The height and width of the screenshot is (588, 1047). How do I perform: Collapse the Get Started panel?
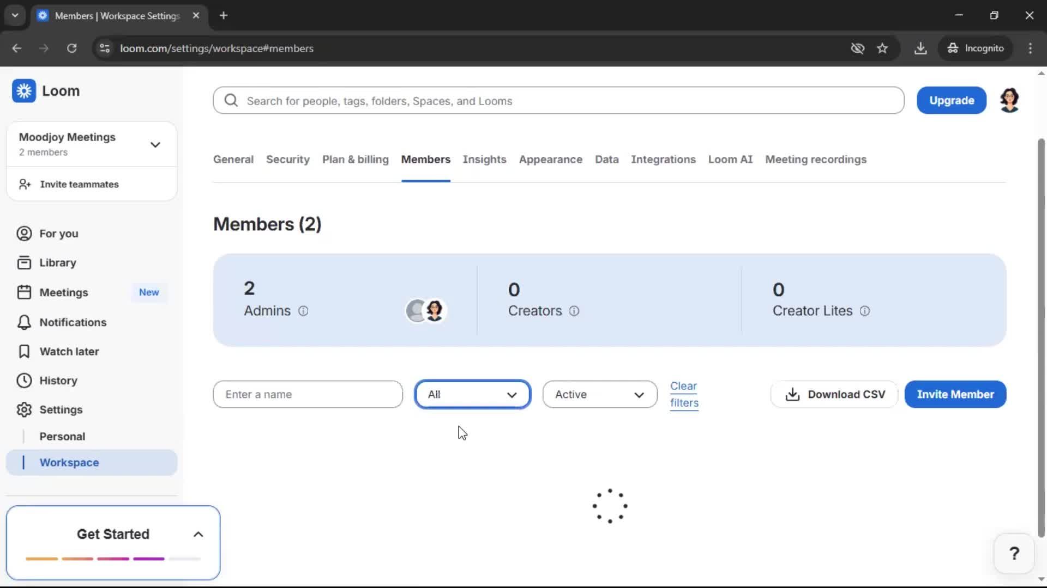[198, 535]
